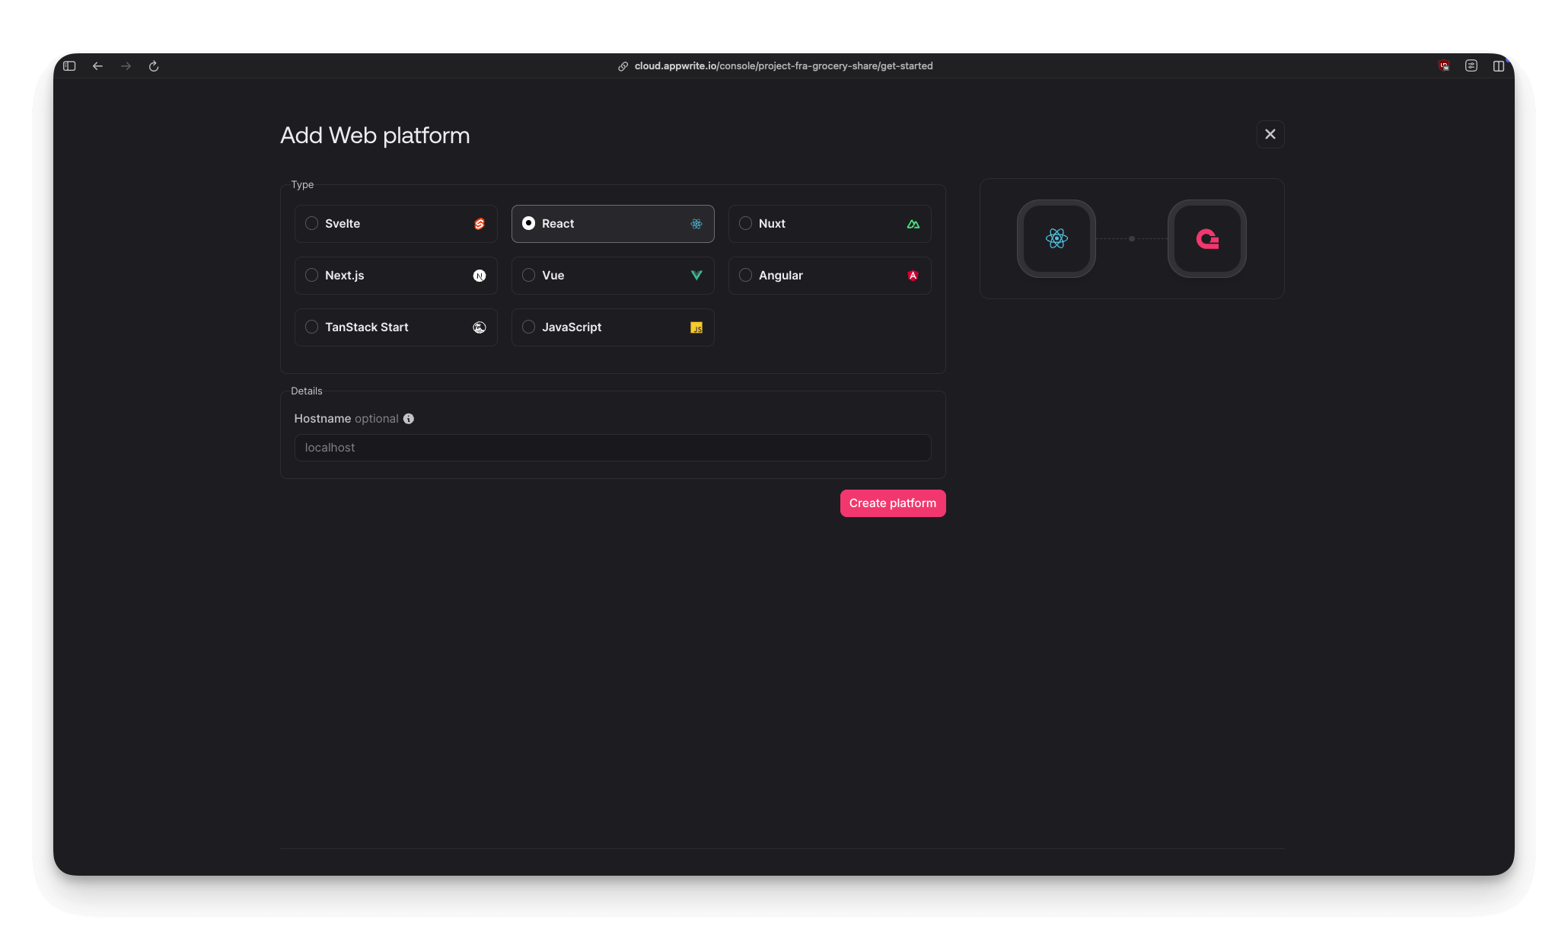The image size is (1568, 929).
Task: Close the Add Web platform dialog
Action: click(x=1270, y=134)
